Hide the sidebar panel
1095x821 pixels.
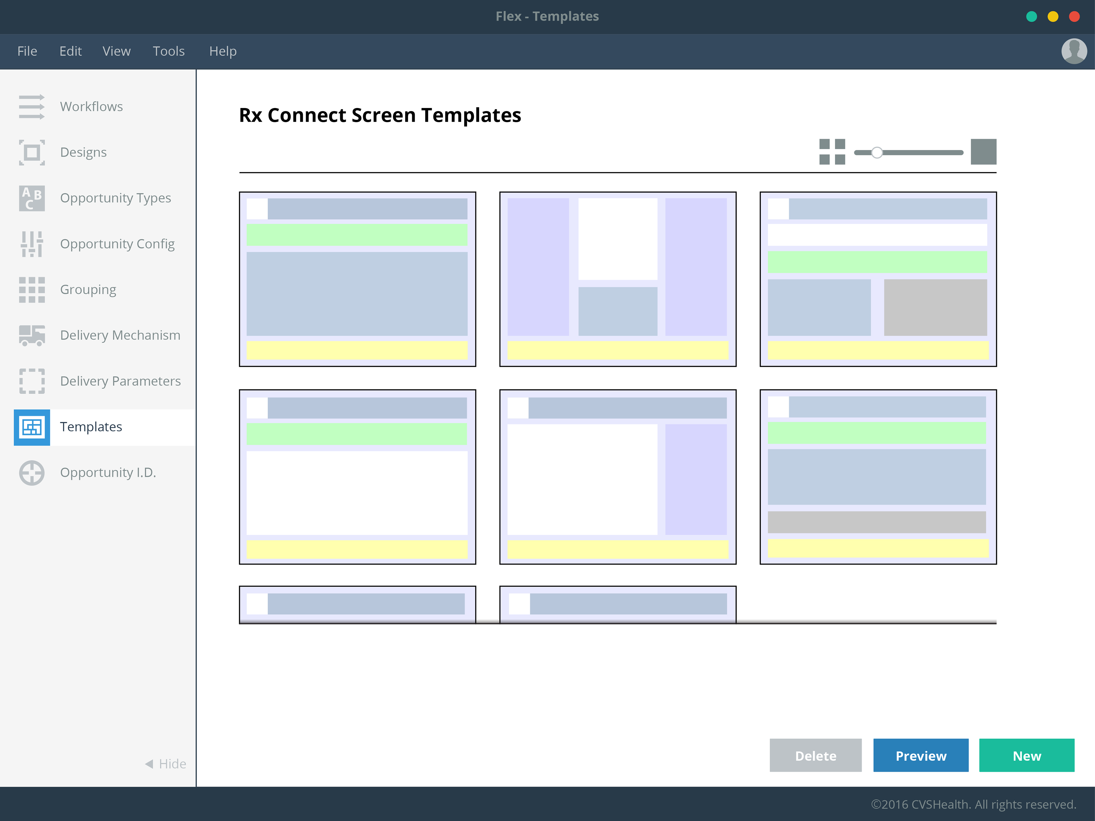[166, 764]
